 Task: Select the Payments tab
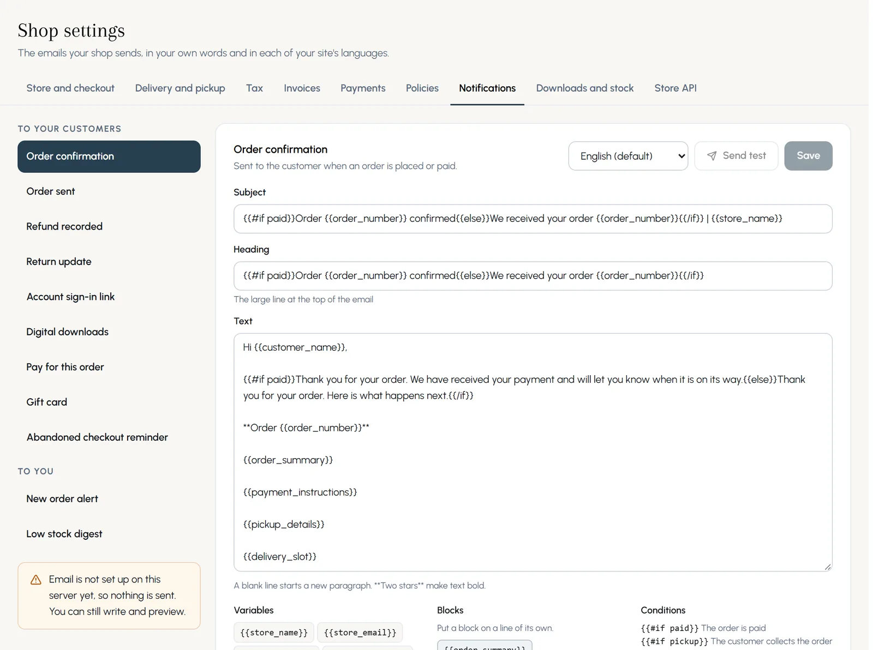coord(363,88)
